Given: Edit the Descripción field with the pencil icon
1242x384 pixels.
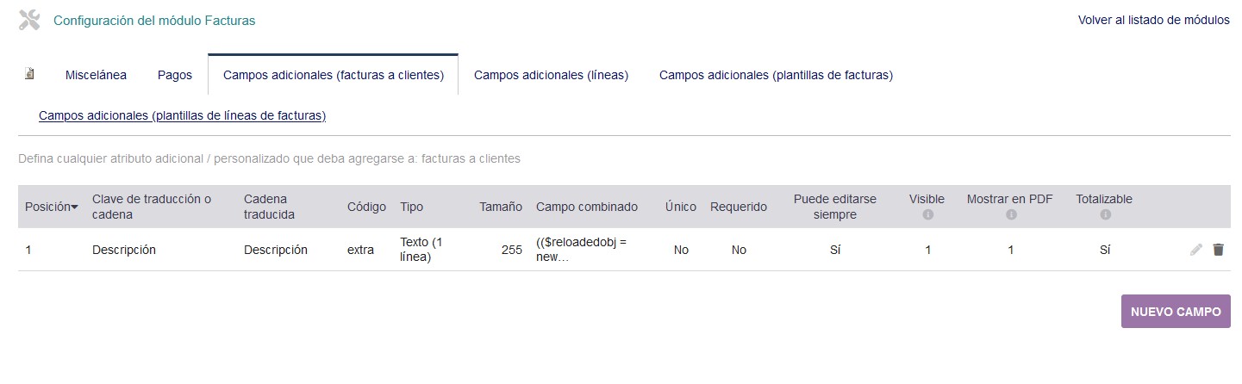Looking at the screenshot, I should coord(1195,250).
